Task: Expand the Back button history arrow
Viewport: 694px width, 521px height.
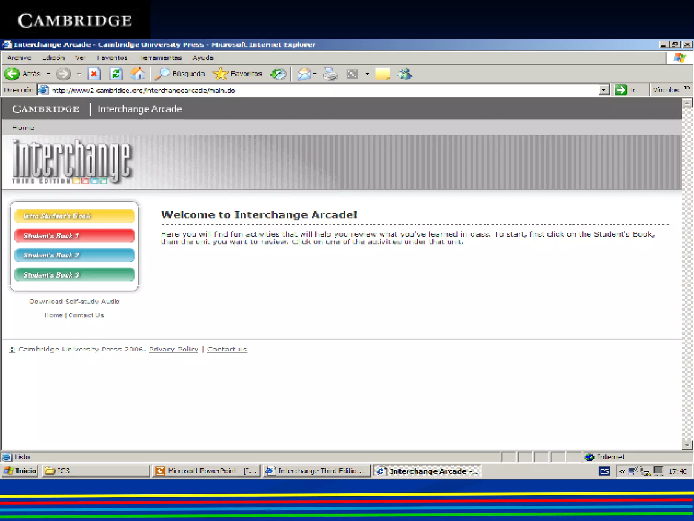Action: 48,74
